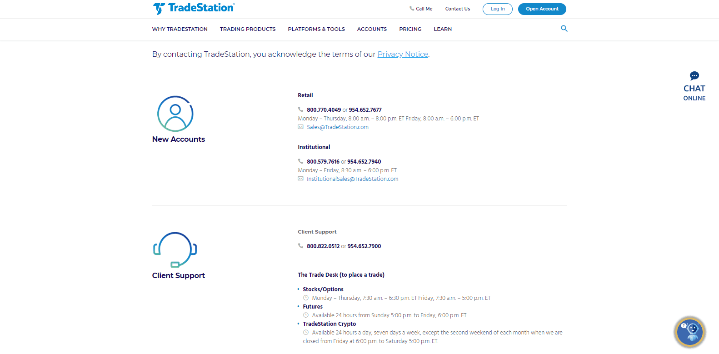The image size is (719, 354).
Task: Open the Accounts navigation menu
Action: [372, 29]
